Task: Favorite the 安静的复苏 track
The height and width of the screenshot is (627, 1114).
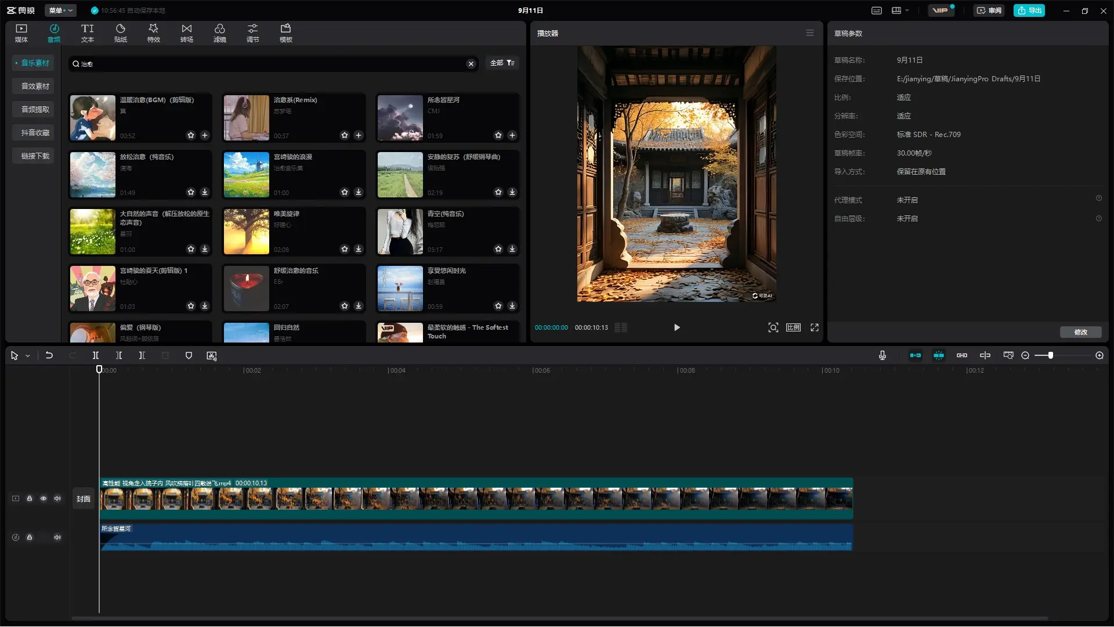Action: (498, 192)
